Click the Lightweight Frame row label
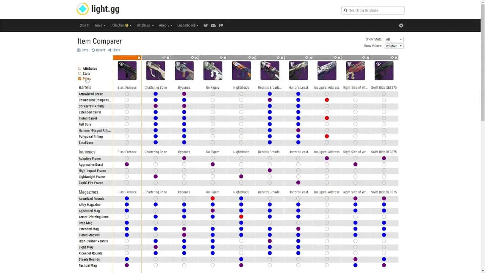The height and width of the screenshot is (273, 485). (x=92, y=177)
